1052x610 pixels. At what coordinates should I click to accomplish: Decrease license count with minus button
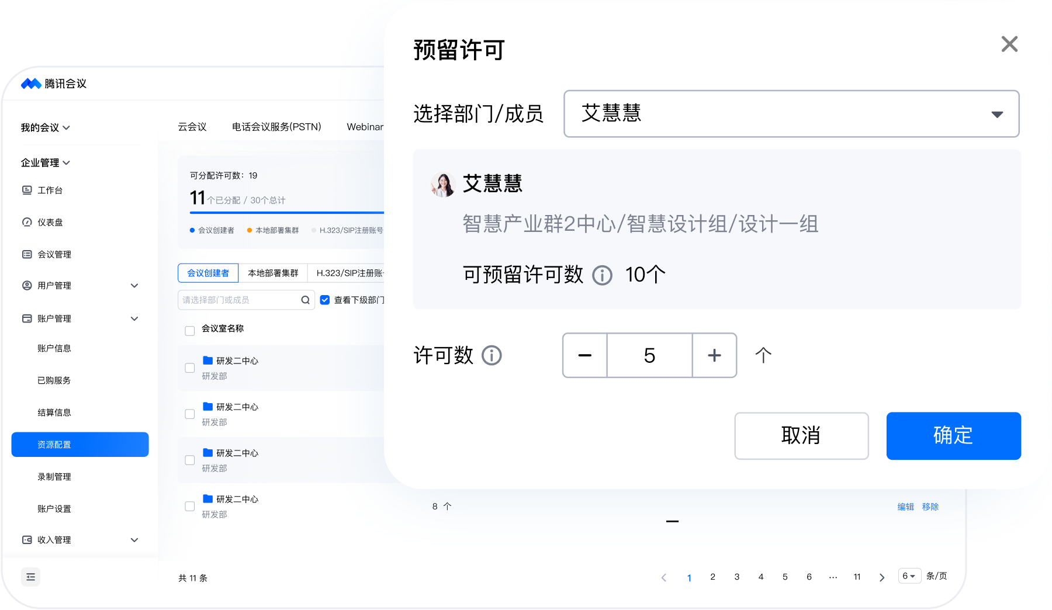pos(584,355)
